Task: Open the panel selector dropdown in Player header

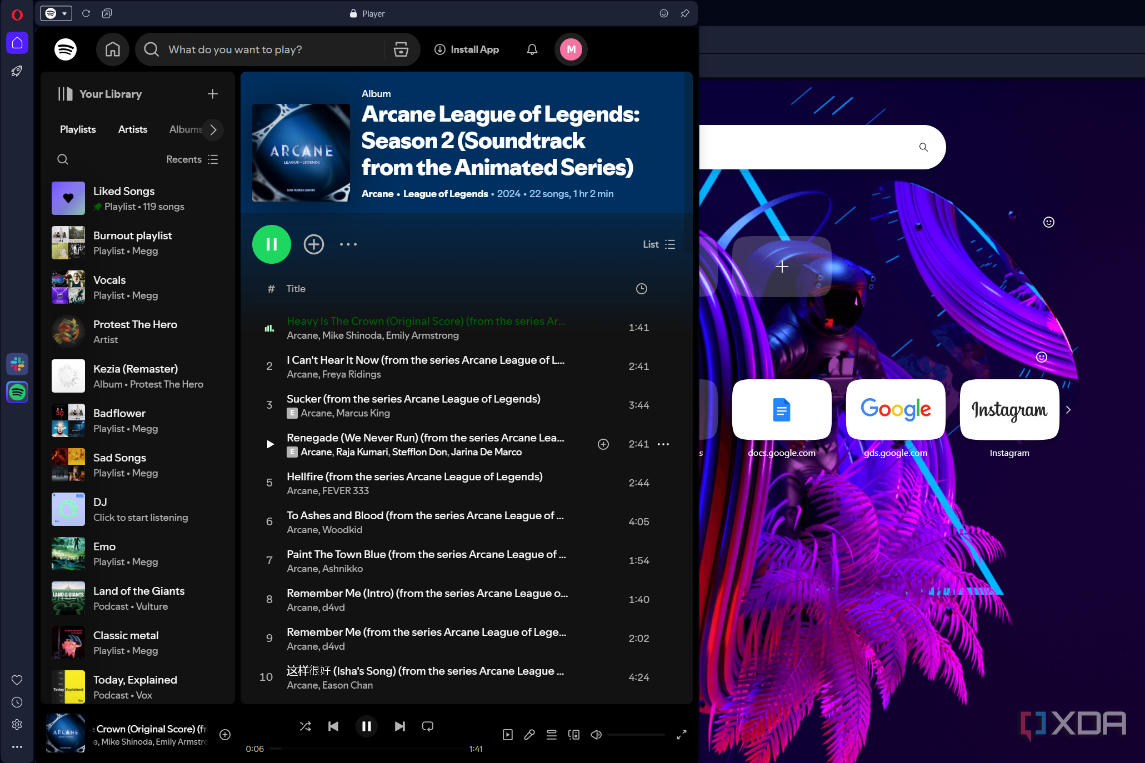Action: coord(56,13)
